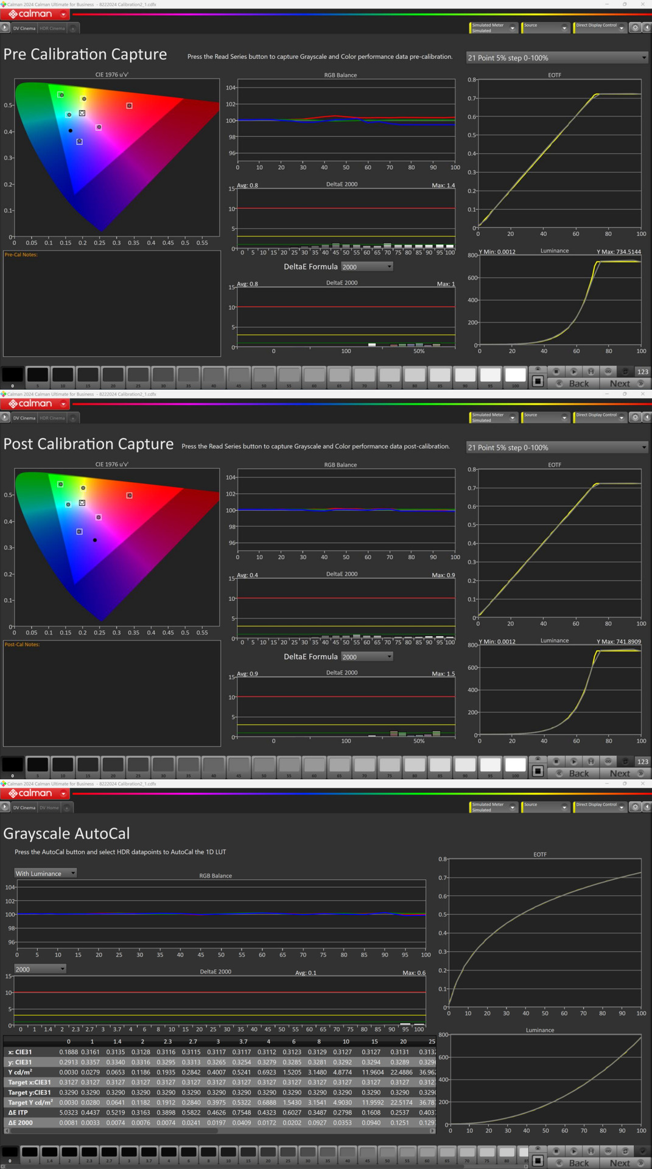Image resolution: width=652 pixels, height=1169 pixels.
Task: Click the play (read series) icon in Grayscale AutoCal window
Action: click(x=573, y=1151)
